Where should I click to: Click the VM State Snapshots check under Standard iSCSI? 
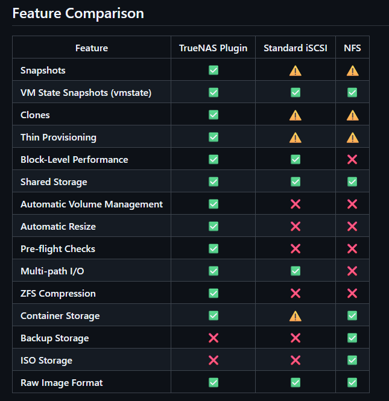pyautogui.click(x=296, y=93)
